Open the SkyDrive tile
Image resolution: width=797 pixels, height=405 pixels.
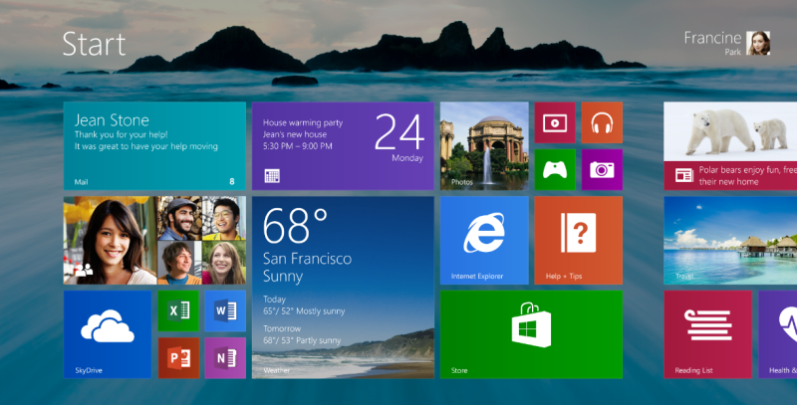coord(108,334)
